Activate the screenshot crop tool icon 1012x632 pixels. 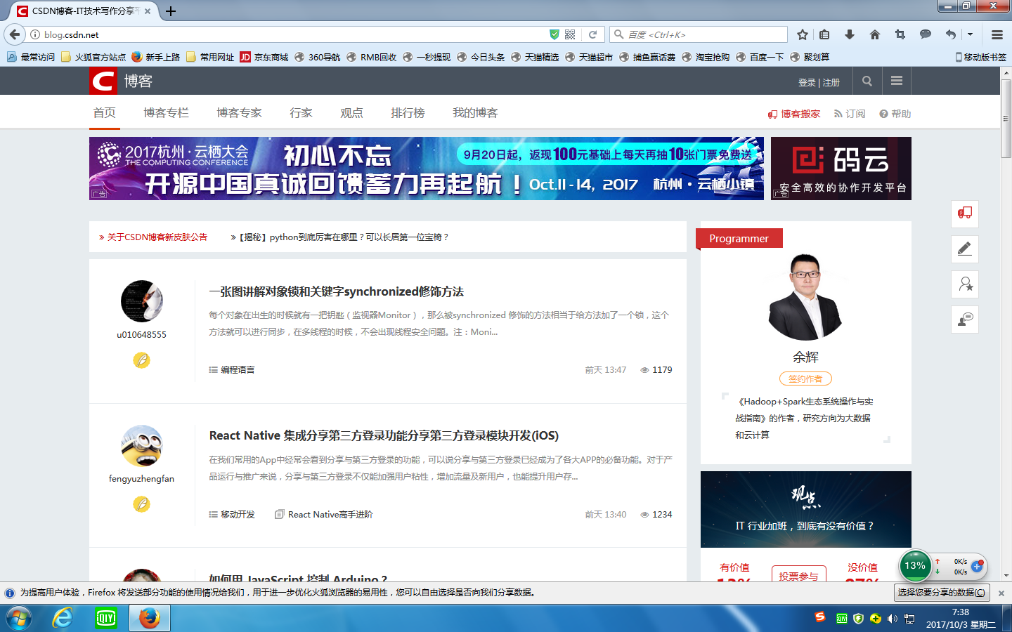pyautogui.click(x=900, y=34)
